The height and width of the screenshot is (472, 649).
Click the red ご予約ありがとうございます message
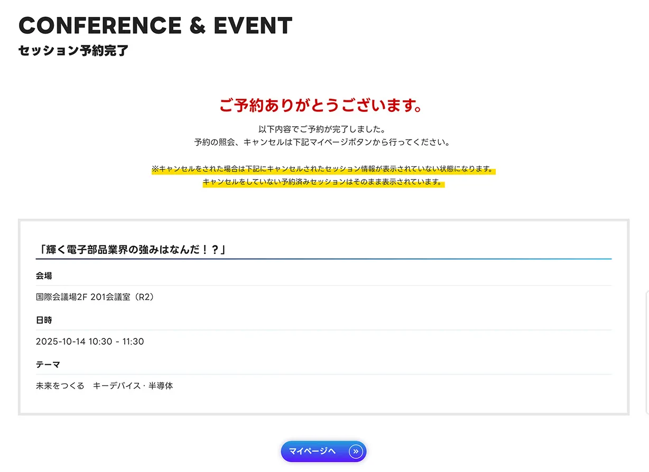click(322, 106)
